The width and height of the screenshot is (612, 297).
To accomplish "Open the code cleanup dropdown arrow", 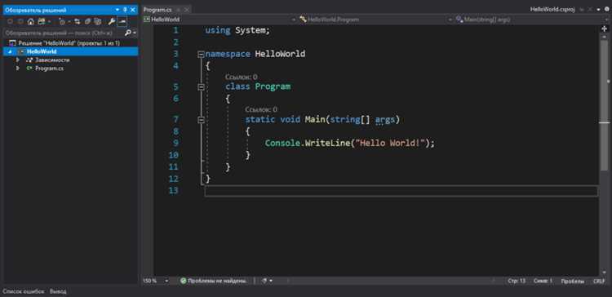I will 271,281.
